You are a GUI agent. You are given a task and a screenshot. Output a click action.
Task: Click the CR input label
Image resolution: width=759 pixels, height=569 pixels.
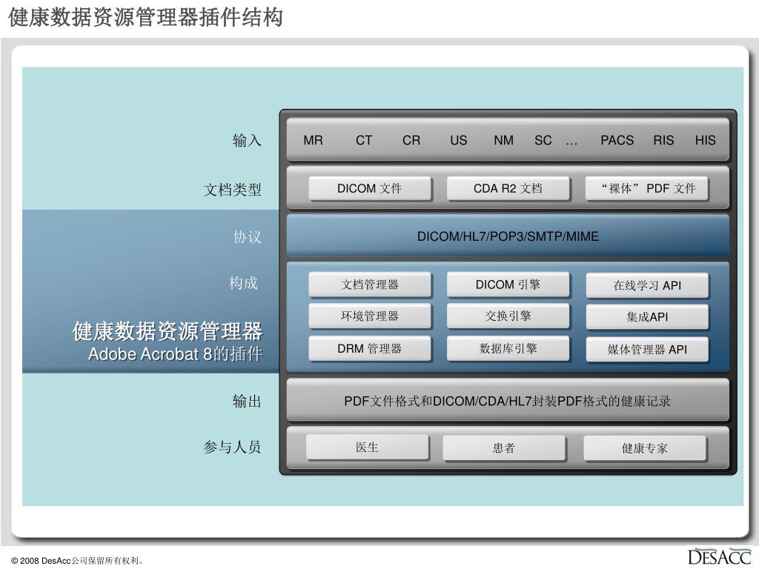click(x=411, y=140)
